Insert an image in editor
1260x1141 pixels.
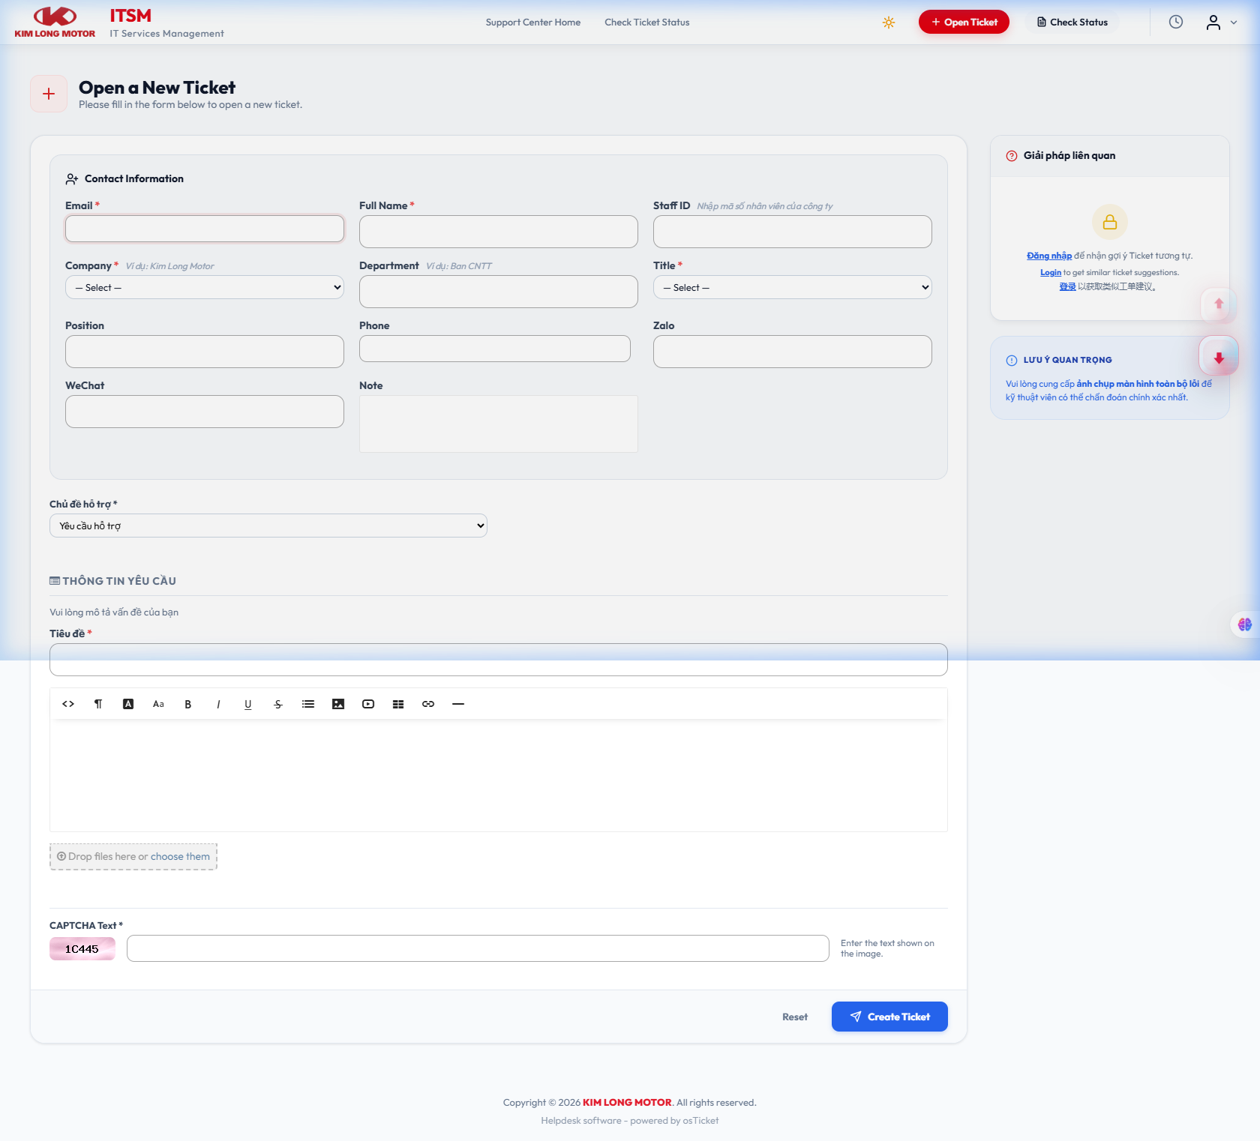tap(338, 704)
